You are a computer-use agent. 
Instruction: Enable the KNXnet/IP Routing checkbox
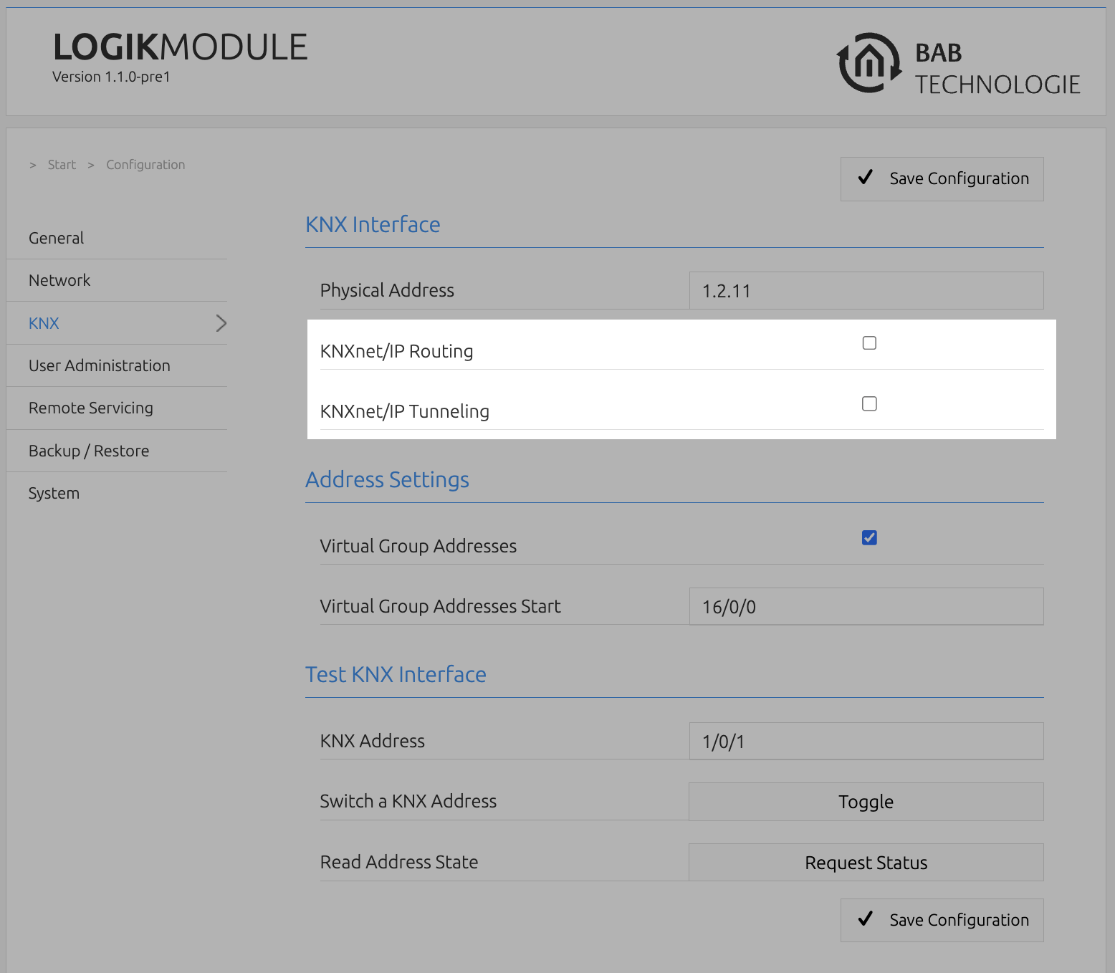[x=869, y=343]
